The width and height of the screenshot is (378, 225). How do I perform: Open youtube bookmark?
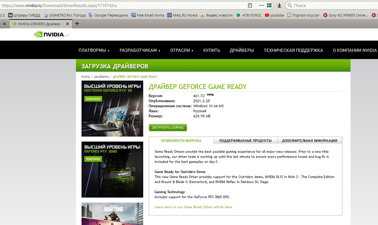[x=274, y=15]
